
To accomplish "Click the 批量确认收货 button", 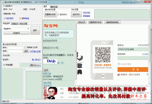I will click(50, 14).
